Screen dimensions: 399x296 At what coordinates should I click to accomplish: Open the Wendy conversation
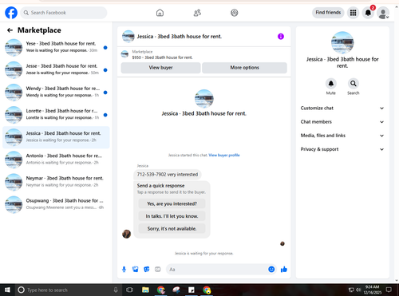56,93
